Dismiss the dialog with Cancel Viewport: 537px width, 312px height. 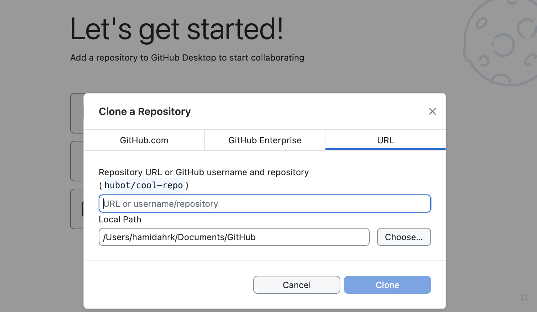coord(296,285)
